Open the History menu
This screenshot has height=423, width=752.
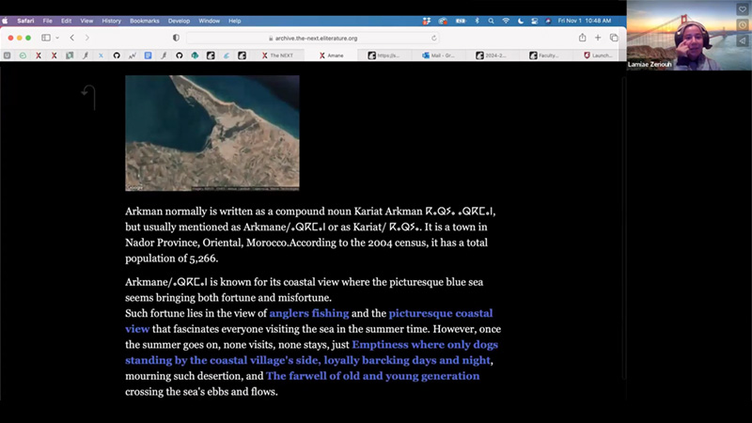(111, 21)
